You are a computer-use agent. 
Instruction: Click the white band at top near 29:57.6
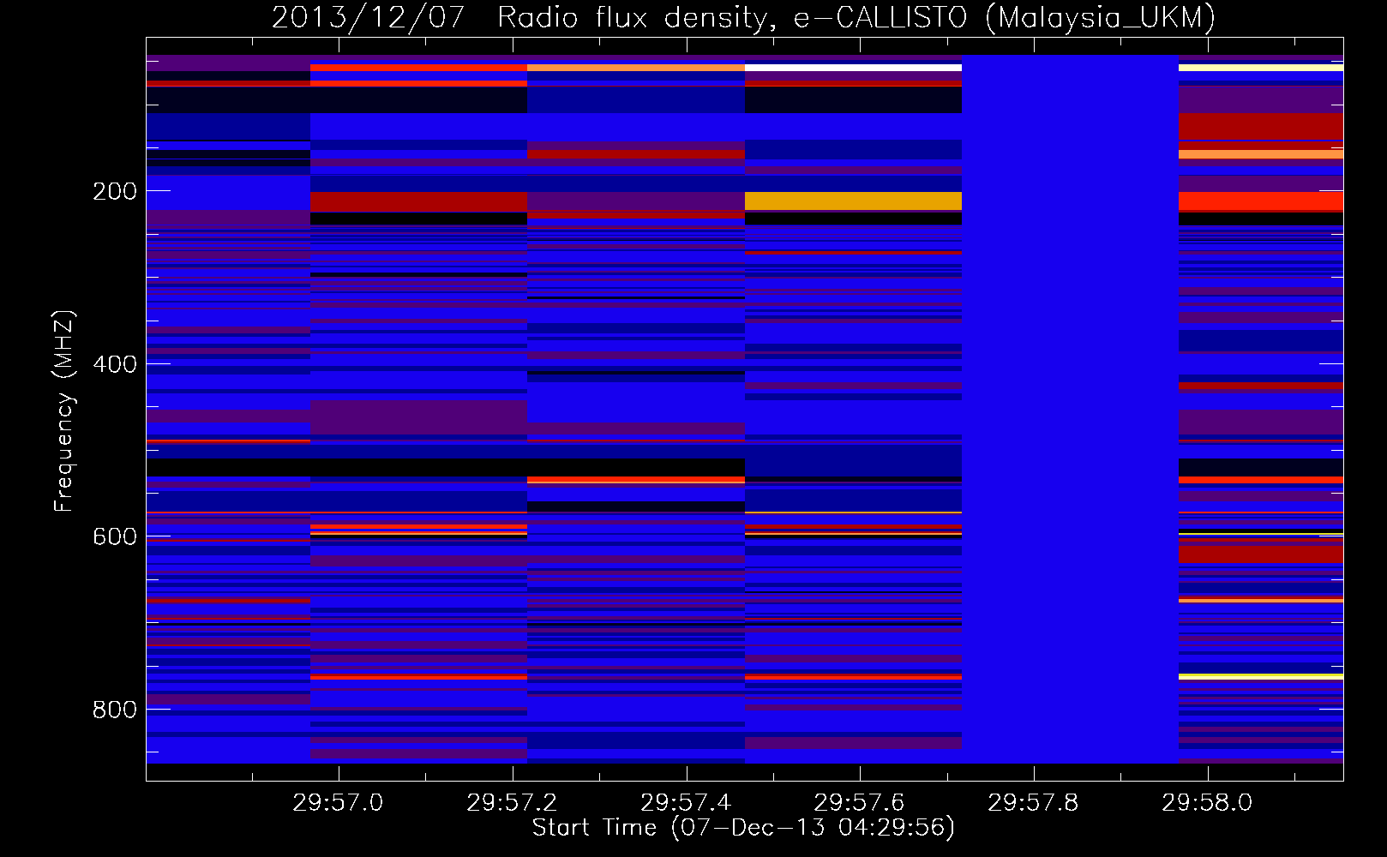pyautogui.click(x=853, y=67)
